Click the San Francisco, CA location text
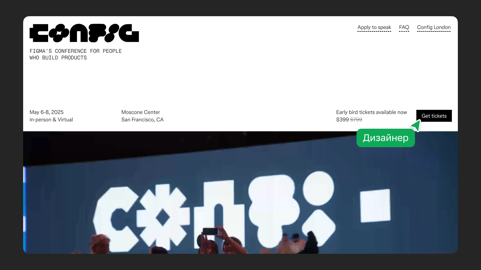The height and width of the screenshot is (270, 481). tap(142, 120)
